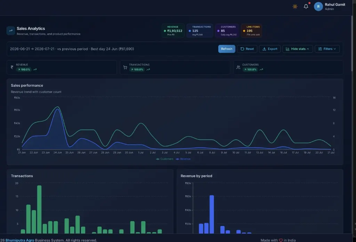Screen dimensions: 356x242
Task: Click the Rahul Gamit name
Action: pyautogui.click(x=335, y=5)
